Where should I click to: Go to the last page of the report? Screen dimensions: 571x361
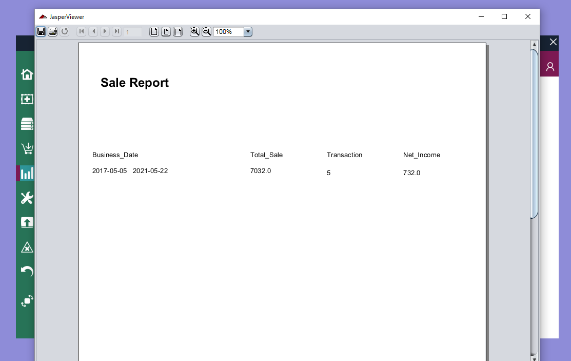click(116, 31)
